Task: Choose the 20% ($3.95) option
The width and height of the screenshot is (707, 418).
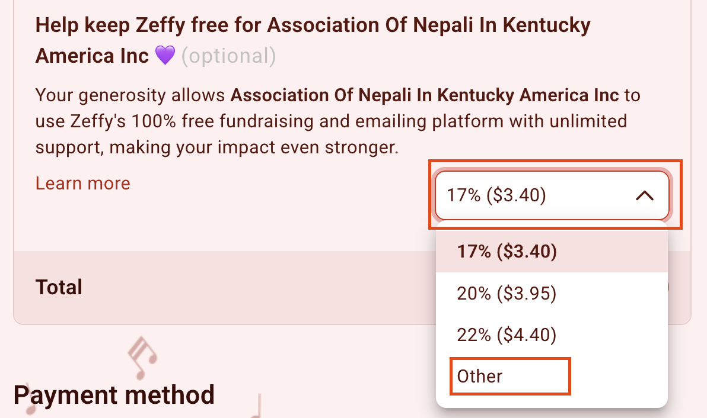Action: click(552, 293)
